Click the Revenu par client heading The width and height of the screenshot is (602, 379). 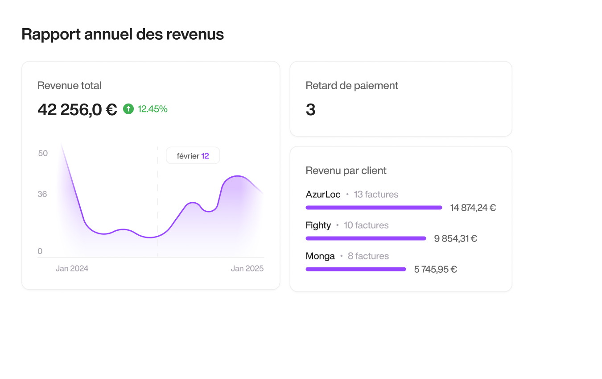pyautogui.click(x=346, y=171)
